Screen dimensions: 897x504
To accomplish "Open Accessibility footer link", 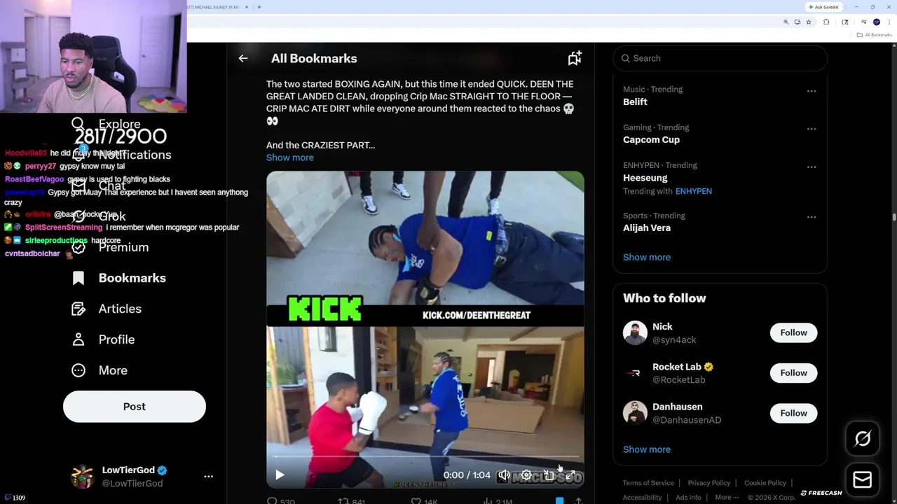I will [x=642, y=498].
